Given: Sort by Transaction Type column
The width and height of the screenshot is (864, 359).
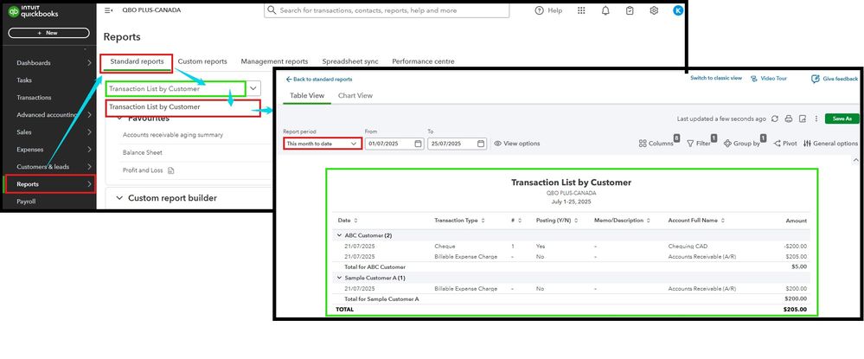Looking at the screenshot, I should (459, 220).
